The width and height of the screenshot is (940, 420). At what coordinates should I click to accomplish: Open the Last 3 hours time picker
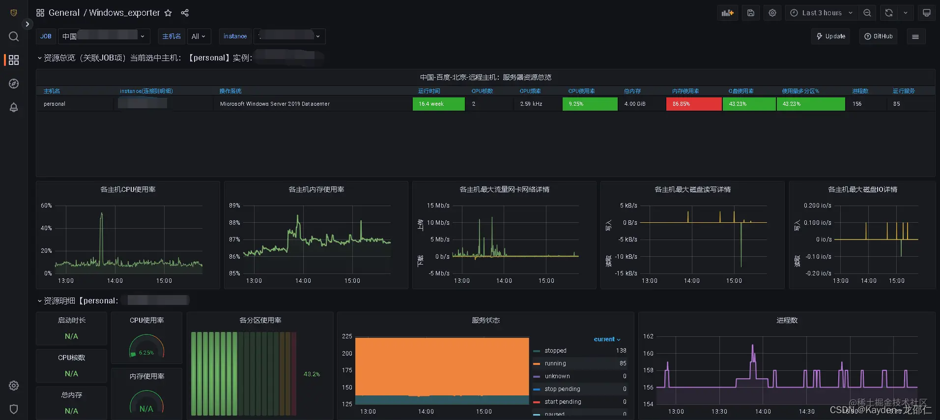pyautogui.click(x=822, y=13)
